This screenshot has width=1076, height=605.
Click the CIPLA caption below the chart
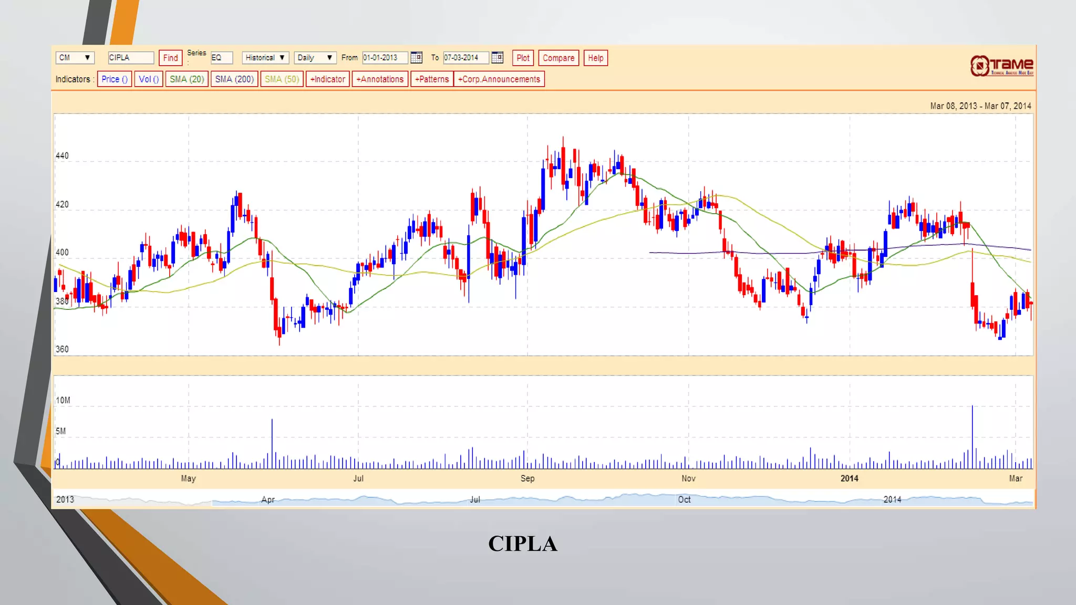pyautogui.click(x=523, y=544)
